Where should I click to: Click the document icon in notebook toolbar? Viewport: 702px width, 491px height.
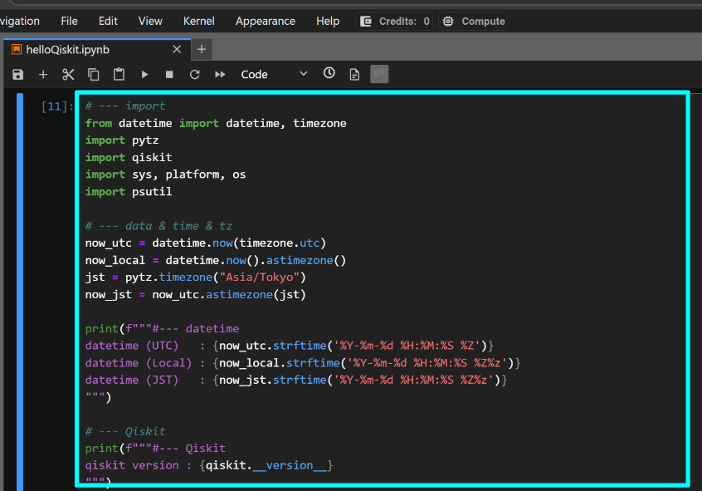[x=354, y=75]
